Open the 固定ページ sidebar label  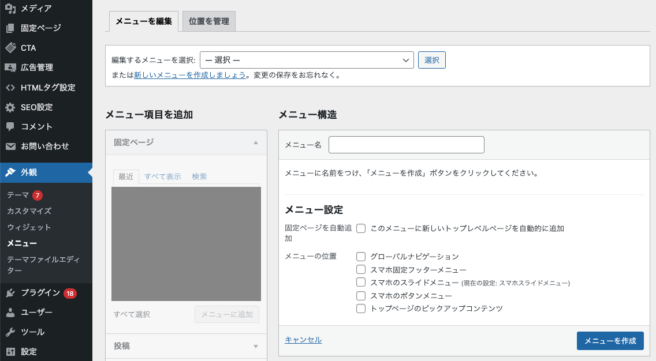(41, 28)
